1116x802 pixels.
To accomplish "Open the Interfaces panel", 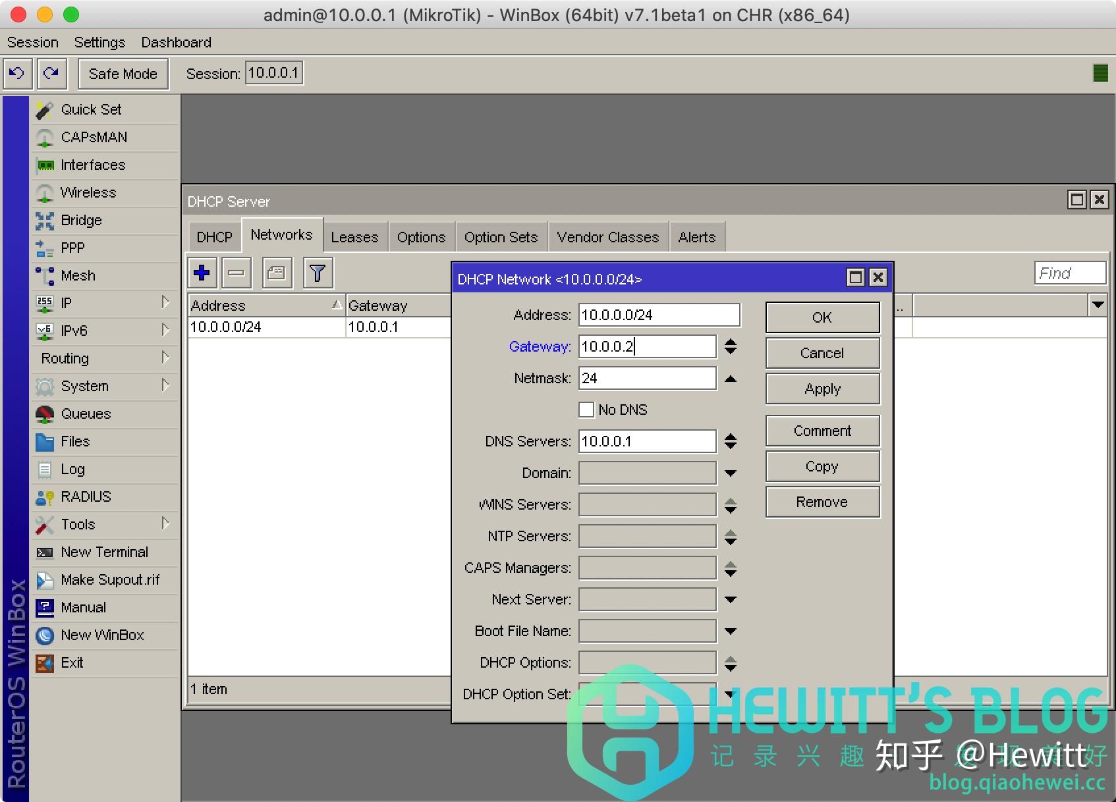I will pyautogui.click(x=92, y=165).
